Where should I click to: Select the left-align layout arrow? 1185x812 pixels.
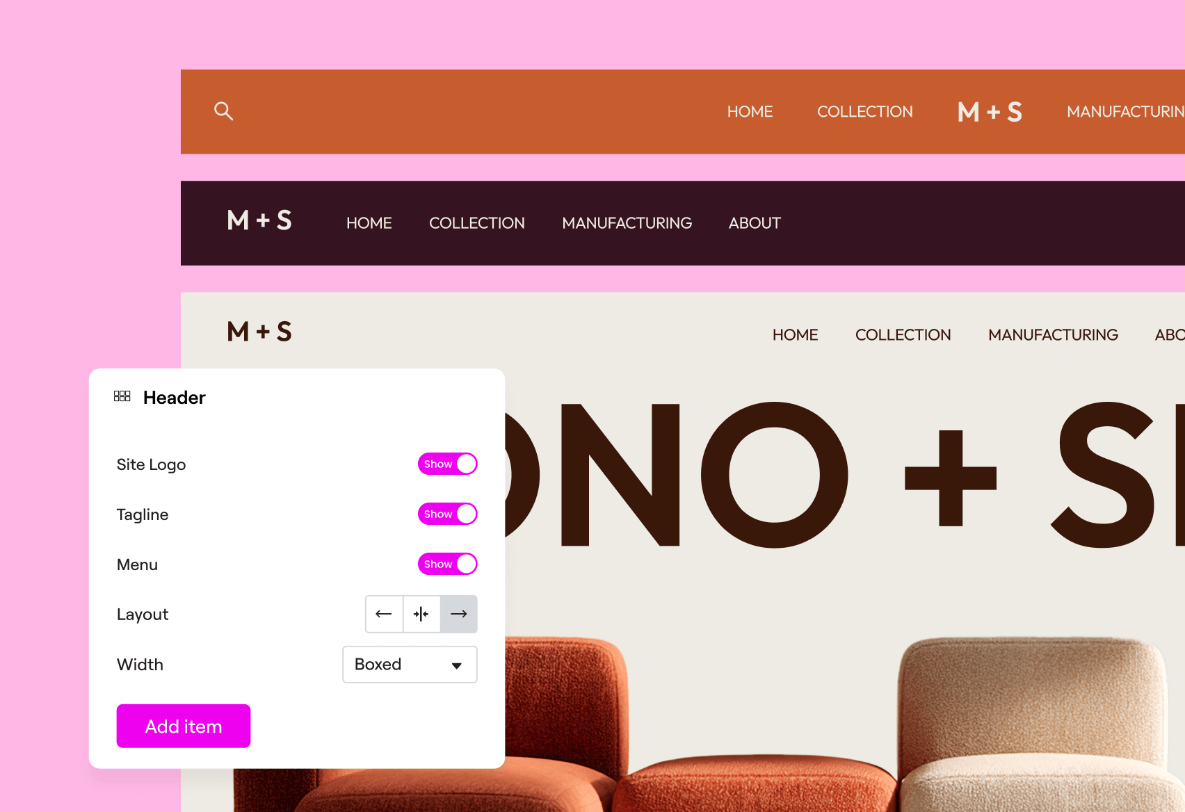(384, 614)
